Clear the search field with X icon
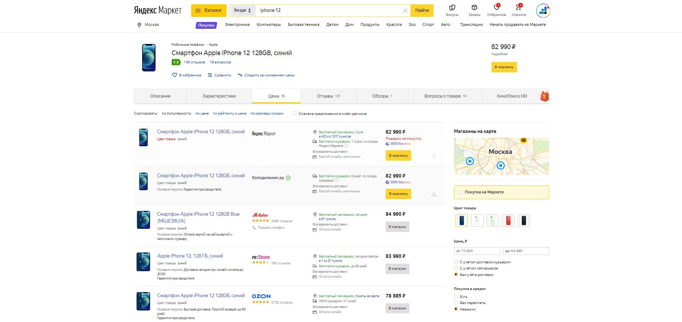 pyautogui.click(x=405, y=10)
